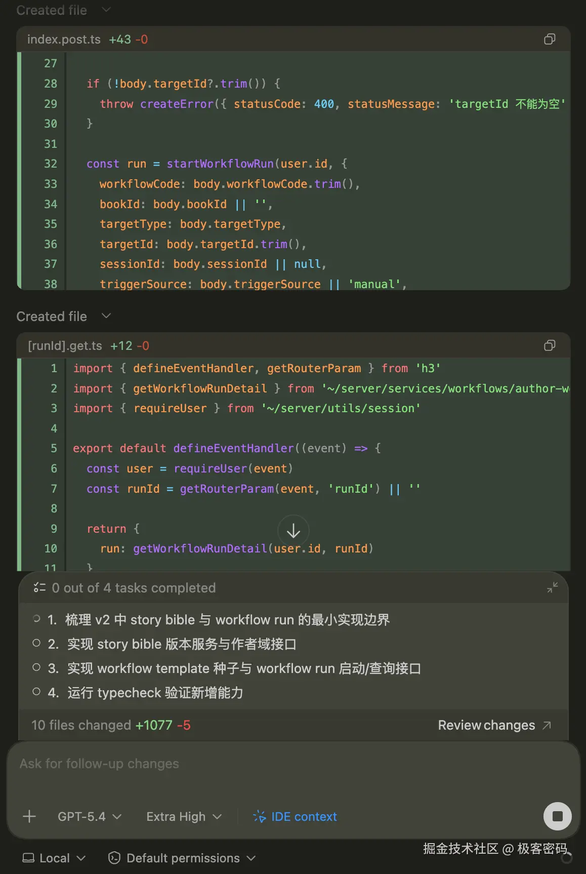
Task: Collapse the task list panel
Action: click(x=552, y=587)
